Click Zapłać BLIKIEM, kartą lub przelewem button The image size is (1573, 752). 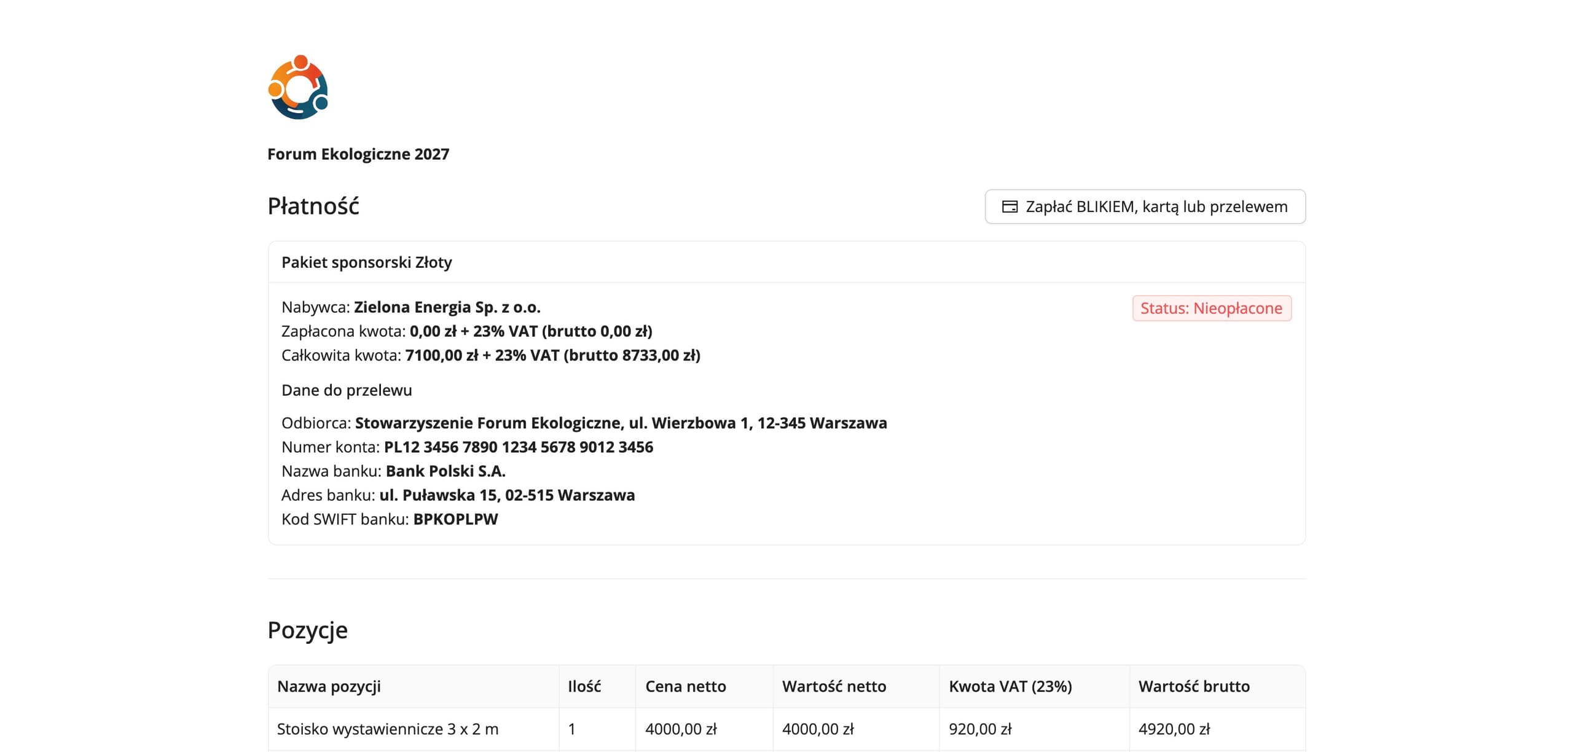[1145, 207]
